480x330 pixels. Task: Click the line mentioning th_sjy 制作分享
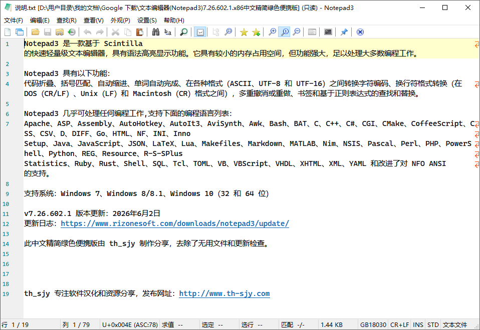(x=147, y=243)
